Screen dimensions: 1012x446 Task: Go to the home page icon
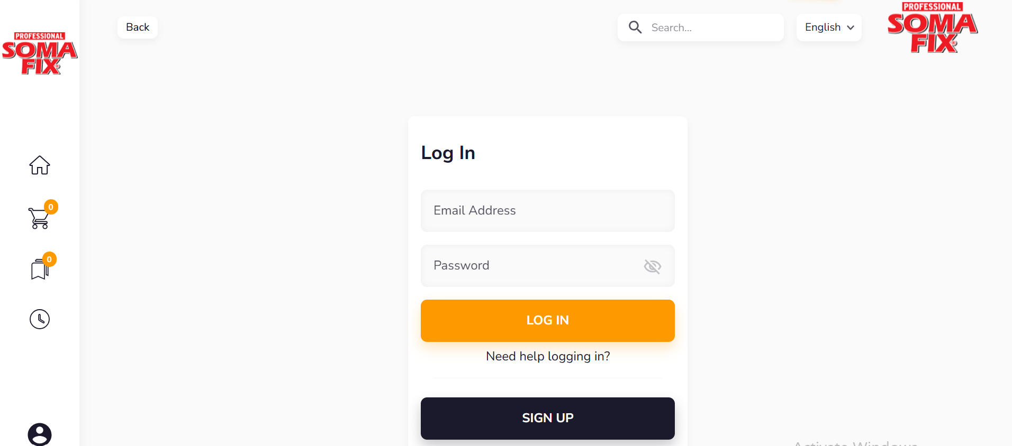tap(40, 165)
